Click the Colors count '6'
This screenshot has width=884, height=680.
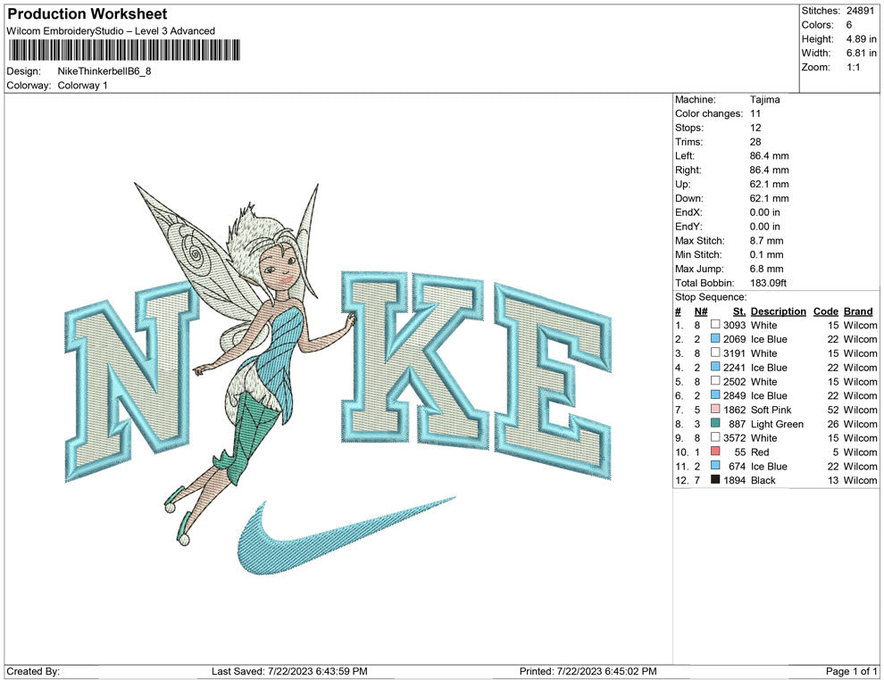pos(848,25)
